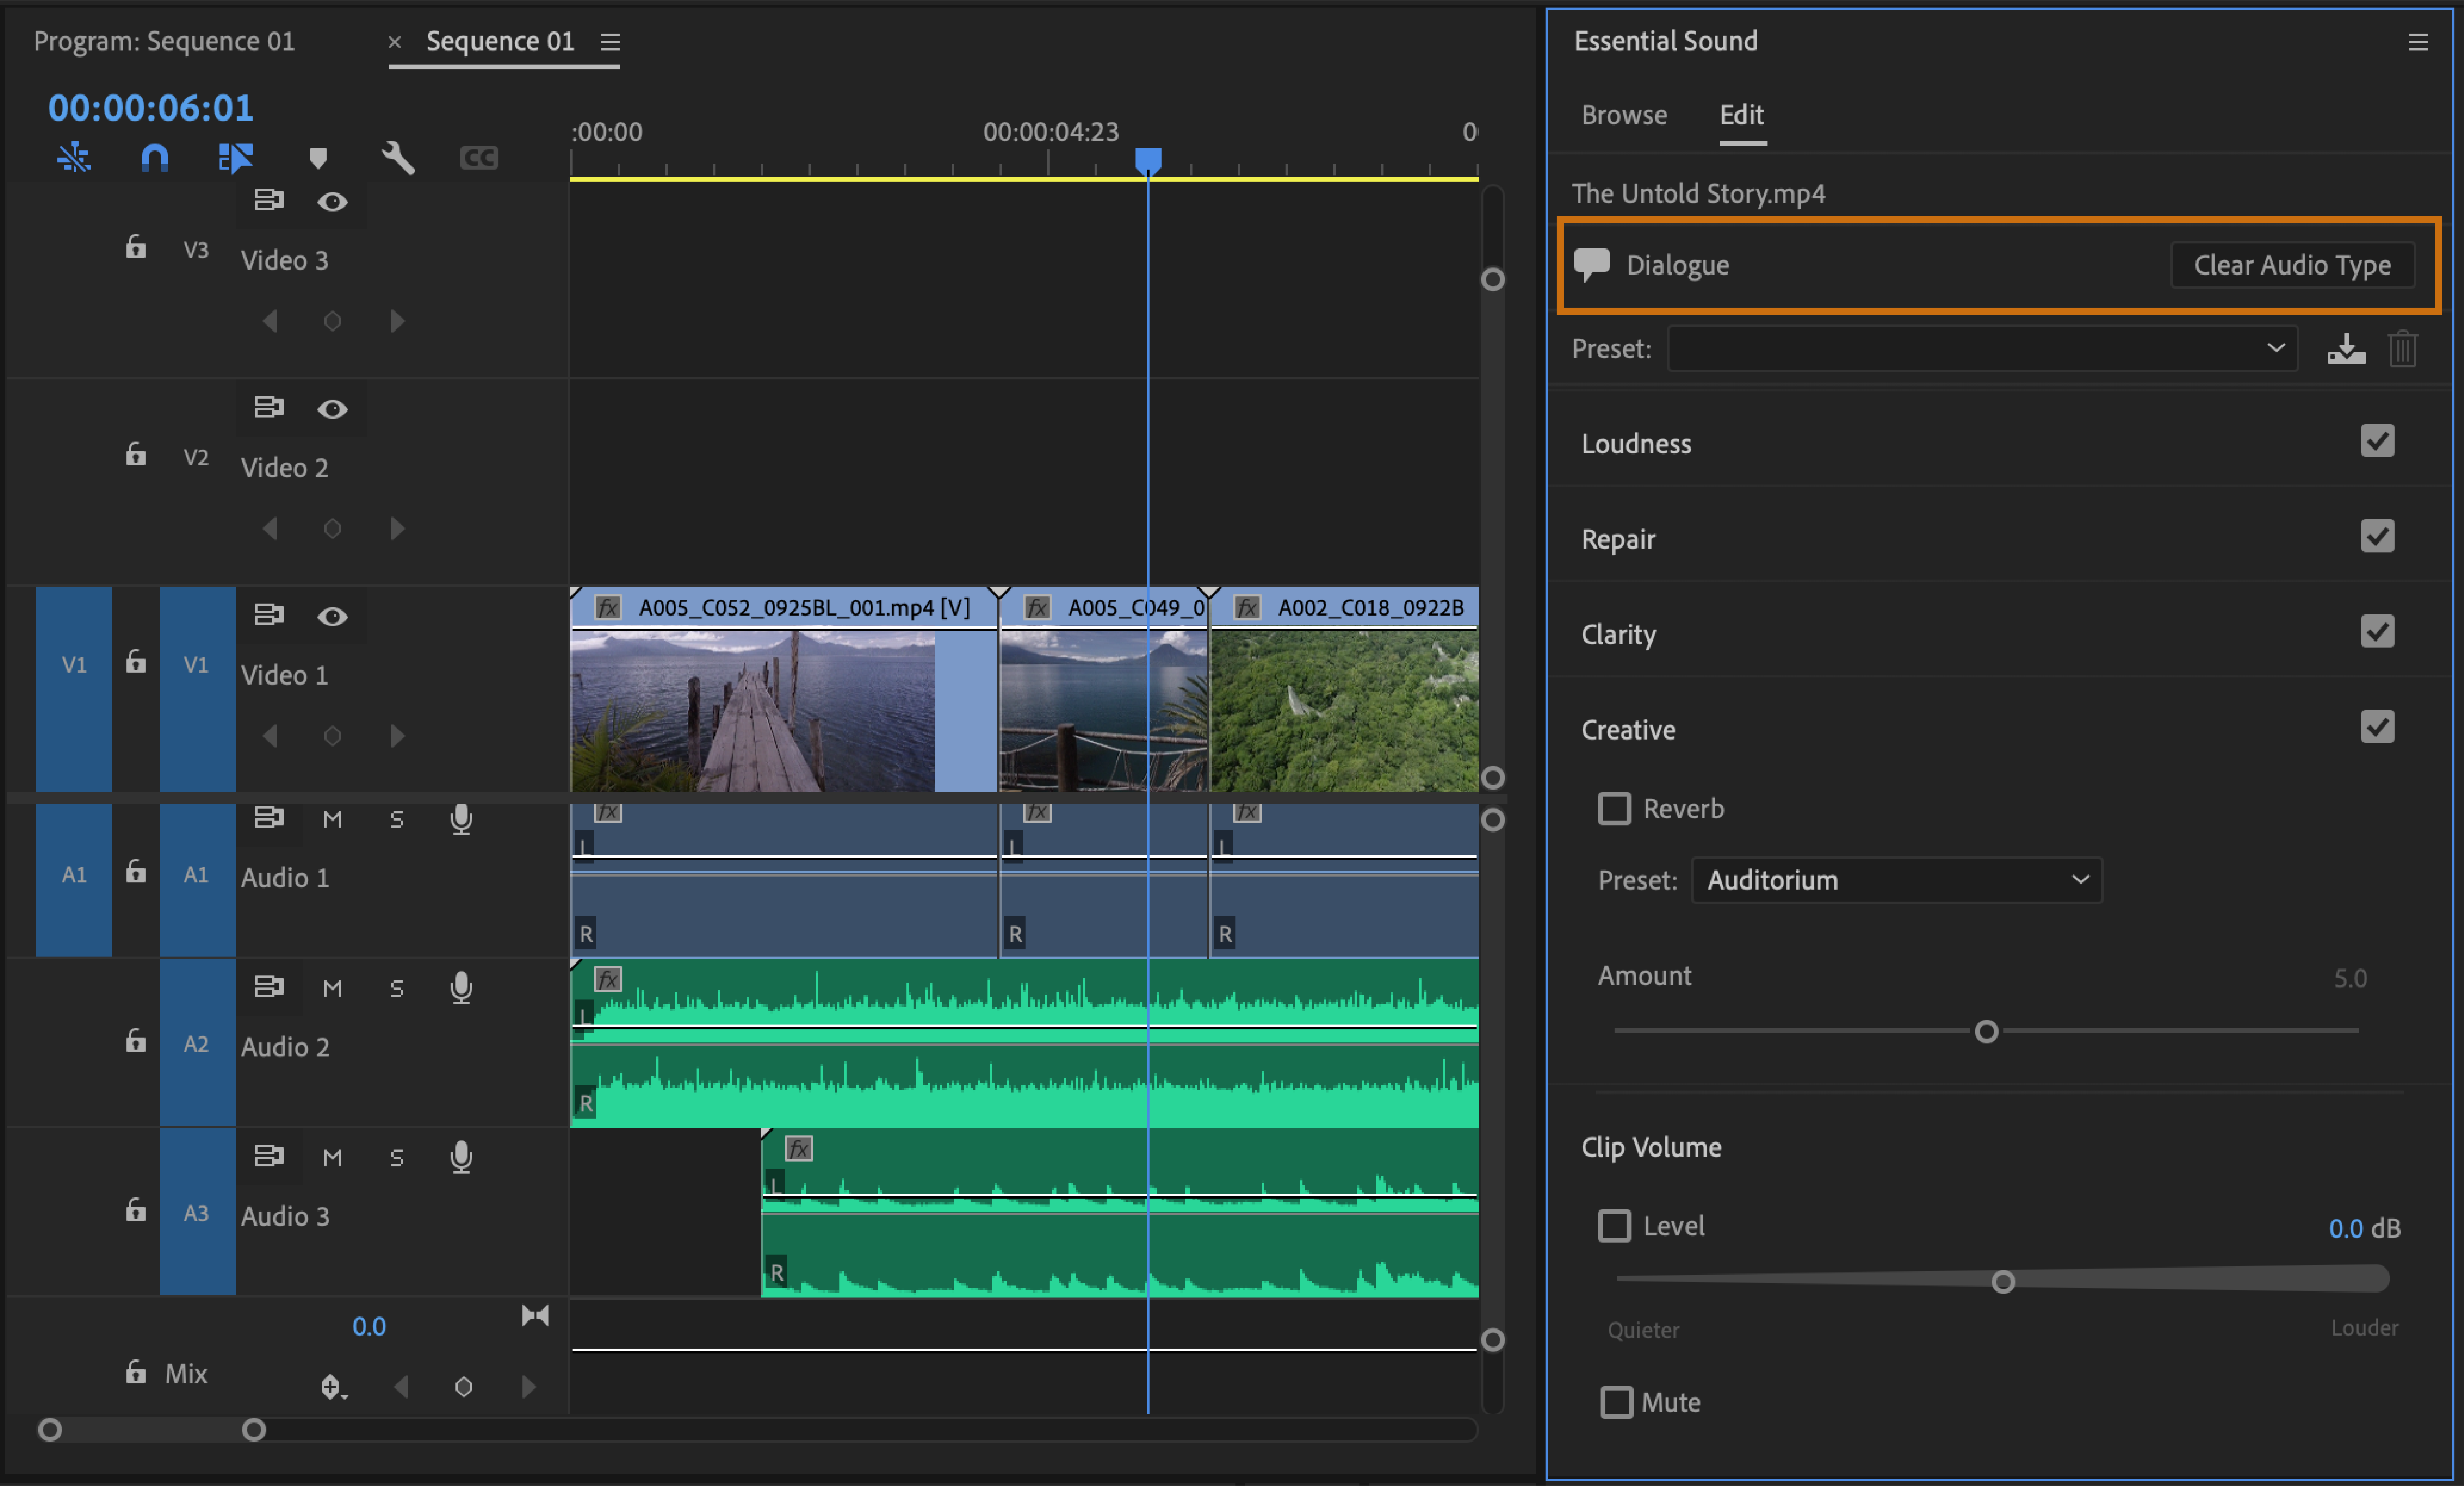Click the Add Marker icon
The width and height of the screenshot is (2464, 1486).
pos(318,157)
